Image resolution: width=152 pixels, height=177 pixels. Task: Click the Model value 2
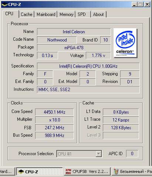coord(88,74)
